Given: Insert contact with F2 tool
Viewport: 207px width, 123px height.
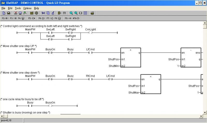Looking at the screenshot, I should pyautogui.click(x=5, y=18).
